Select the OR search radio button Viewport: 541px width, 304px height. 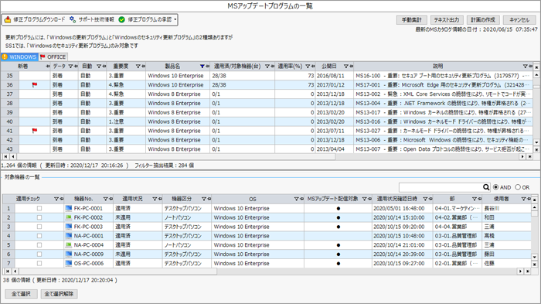pyautogui.click(x=518, y=187)
